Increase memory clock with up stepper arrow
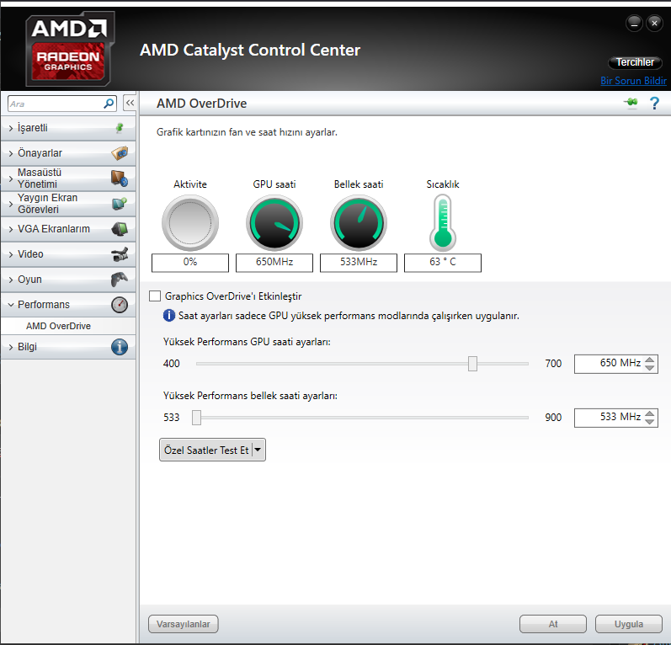Screen dimensions: 671x645 click(650, 413)
